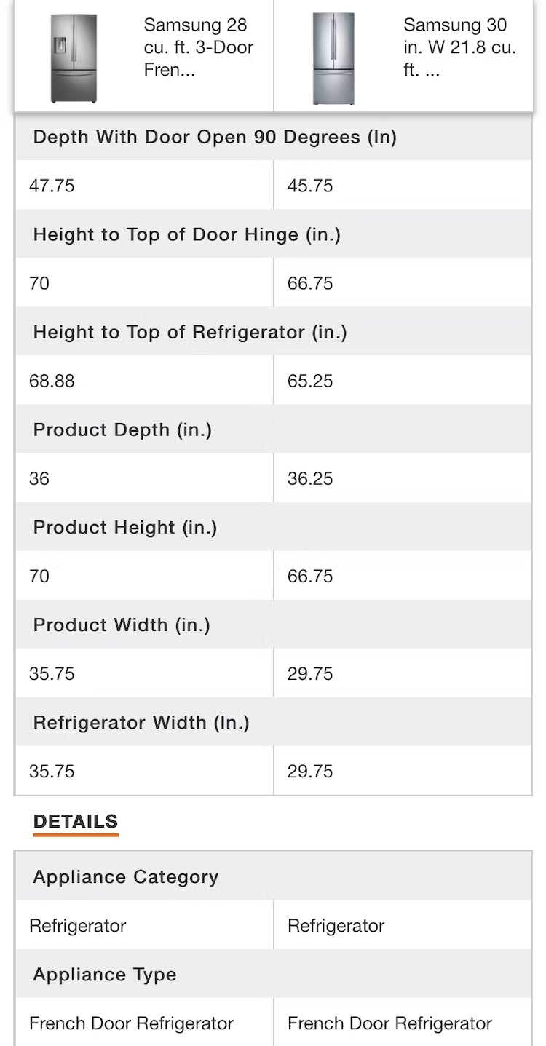Select the 65.25 height value

[x=310, y=381]
